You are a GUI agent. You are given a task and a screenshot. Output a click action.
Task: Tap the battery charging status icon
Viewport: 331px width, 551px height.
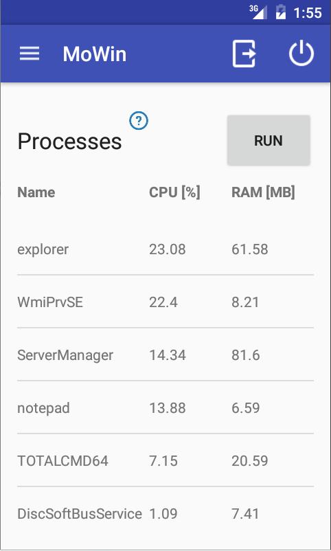point(281,12)
